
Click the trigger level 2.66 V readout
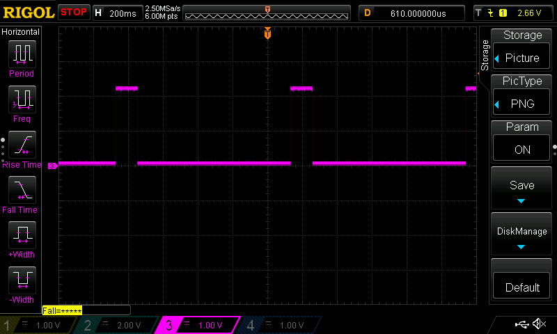pyautogui.click(x=529, y=13)
